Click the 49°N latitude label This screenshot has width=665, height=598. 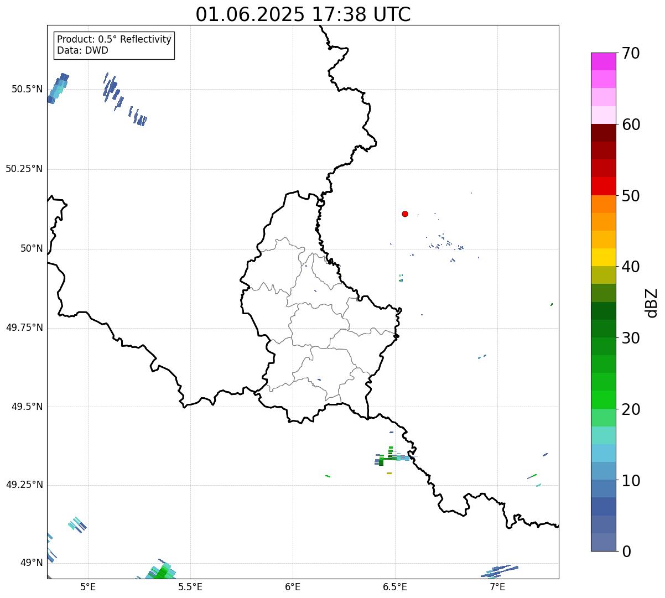(32, 563)
